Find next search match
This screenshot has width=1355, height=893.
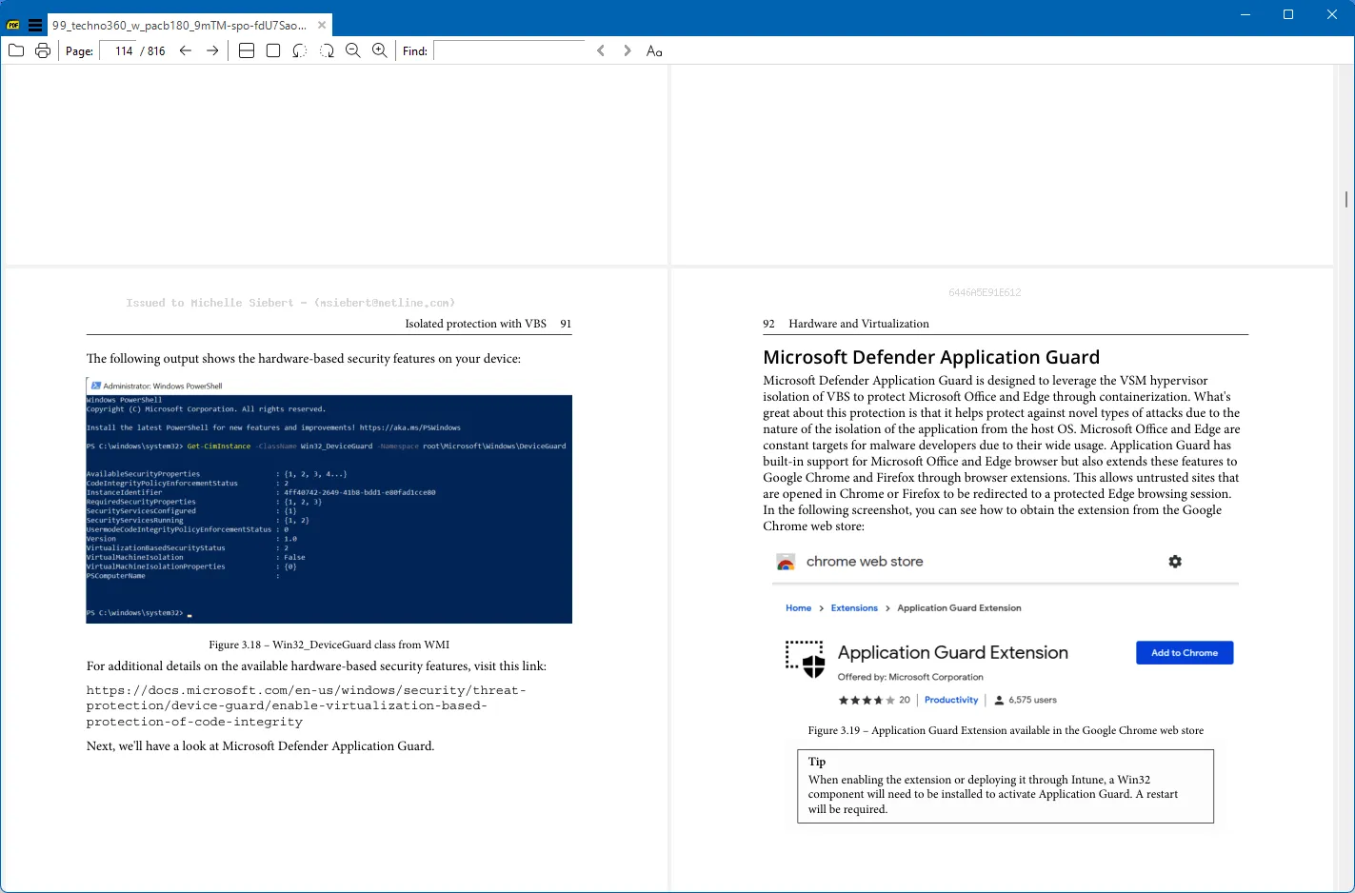627,50
